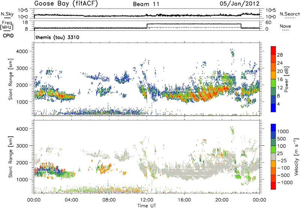Click the 05/Jan/2012 date label
Screen dimensions: 300x208
240,4
